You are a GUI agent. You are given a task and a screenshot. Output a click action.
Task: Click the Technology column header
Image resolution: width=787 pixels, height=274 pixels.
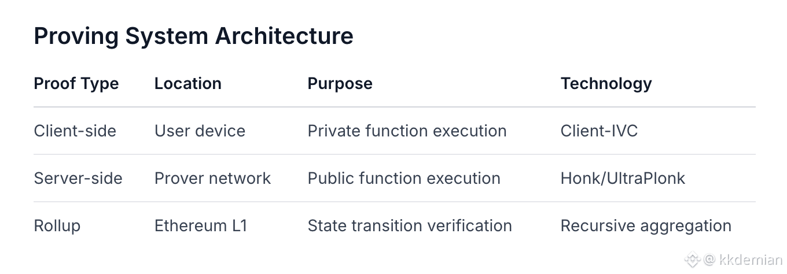(606, 83)
